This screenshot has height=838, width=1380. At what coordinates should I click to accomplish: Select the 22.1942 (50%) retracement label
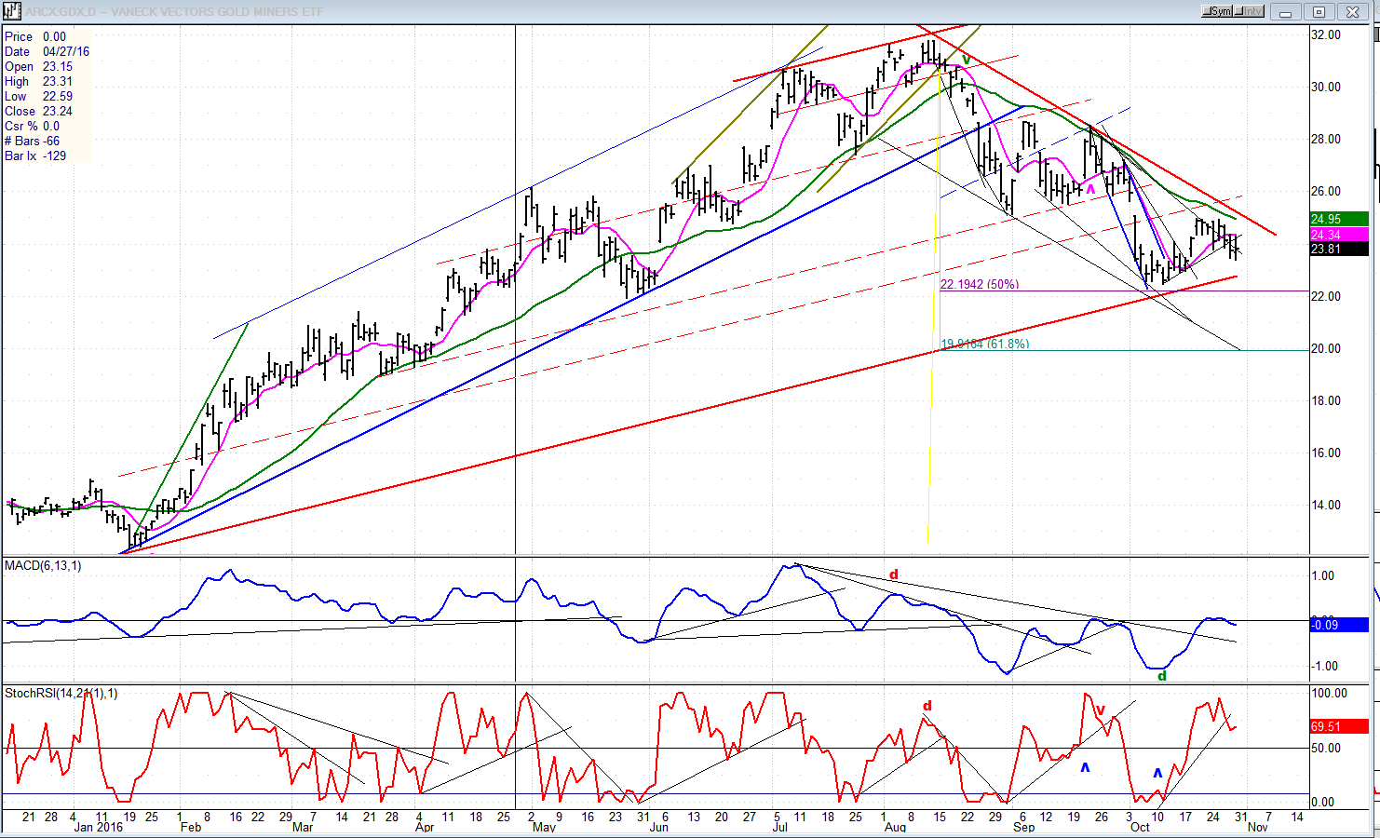pos(980,285)
